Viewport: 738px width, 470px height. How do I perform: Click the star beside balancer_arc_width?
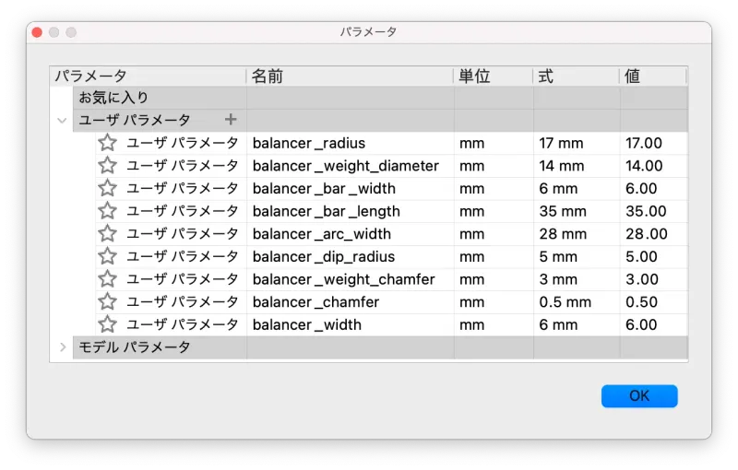pos(107,233)
